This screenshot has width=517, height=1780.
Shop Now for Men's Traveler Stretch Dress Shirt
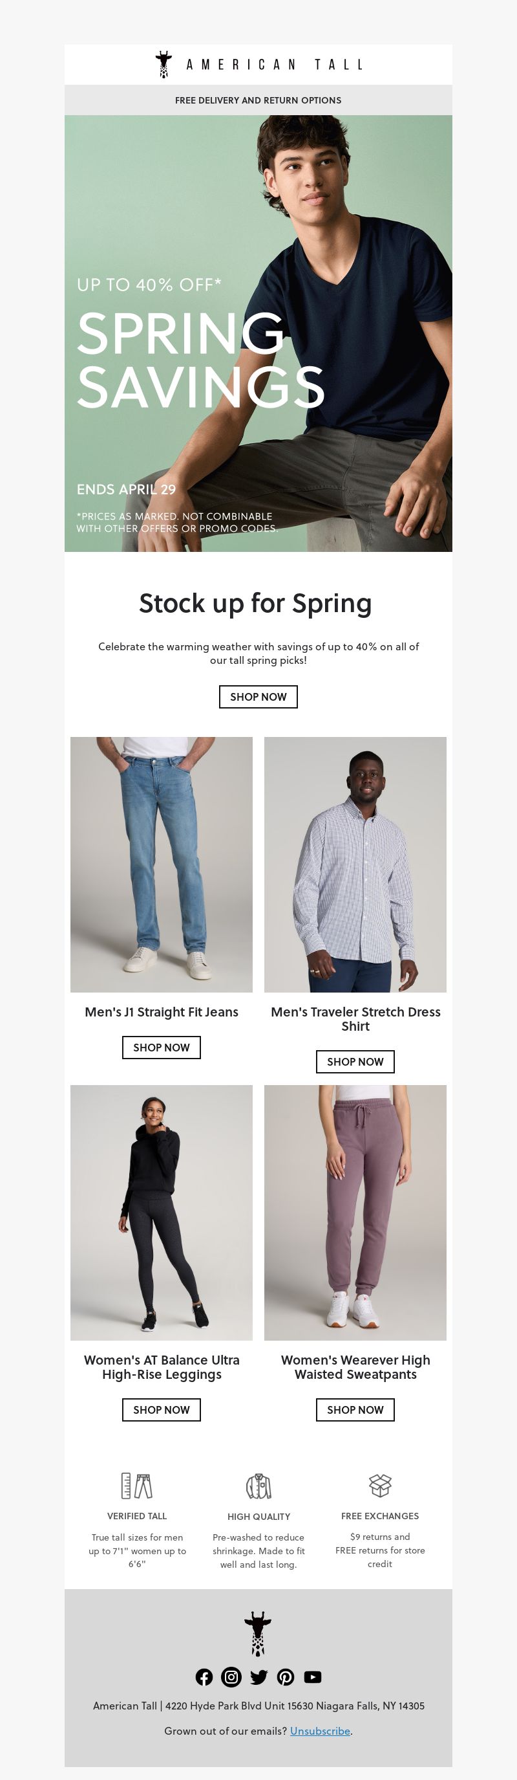[x=355, y=1061]
